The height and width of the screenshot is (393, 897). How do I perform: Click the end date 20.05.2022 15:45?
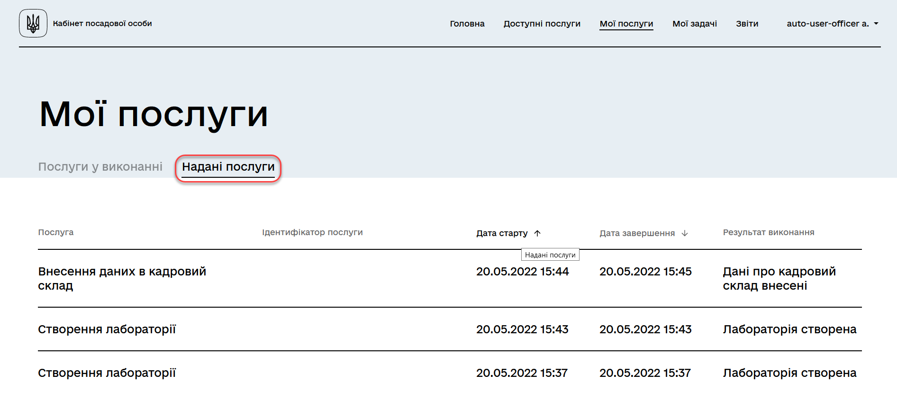click(x=645, y=272)
